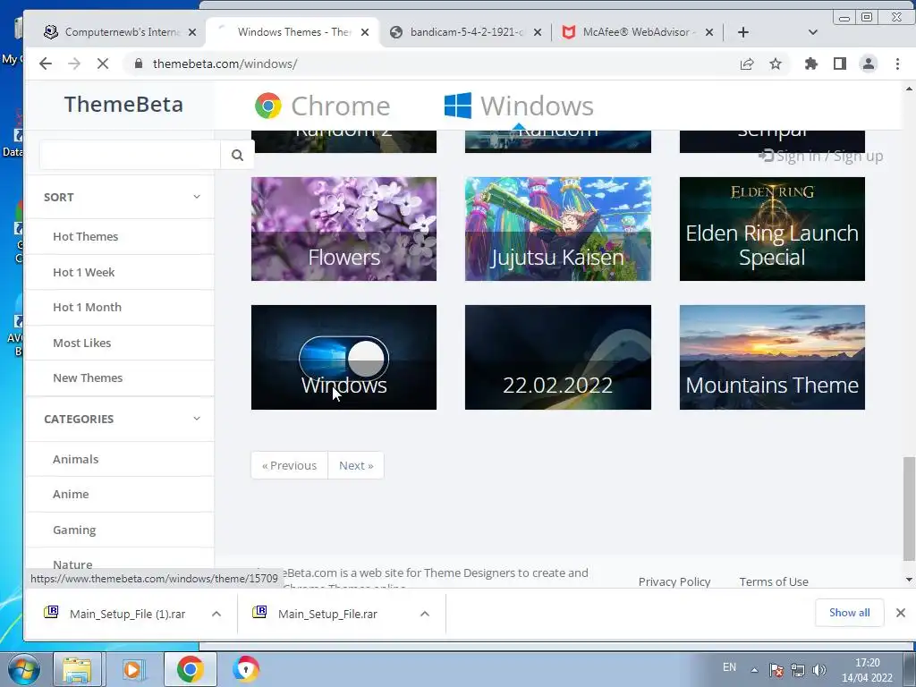Open the Flowers theme thumbnail
This screenshot has height=687, width=916.
pyautogui.click(x=343, y=229)
